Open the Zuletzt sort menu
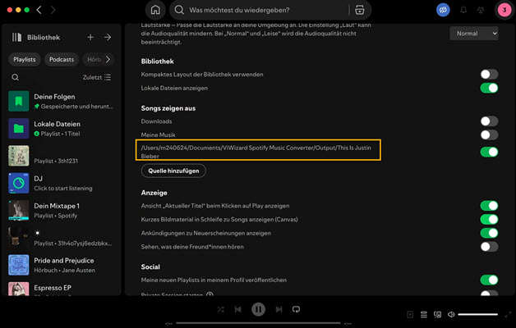 pos(97,77)
